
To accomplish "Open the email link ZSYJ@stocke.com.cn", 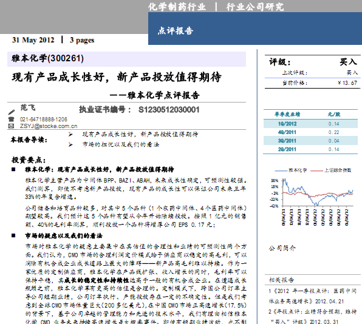I will click(x=49, y=126).
